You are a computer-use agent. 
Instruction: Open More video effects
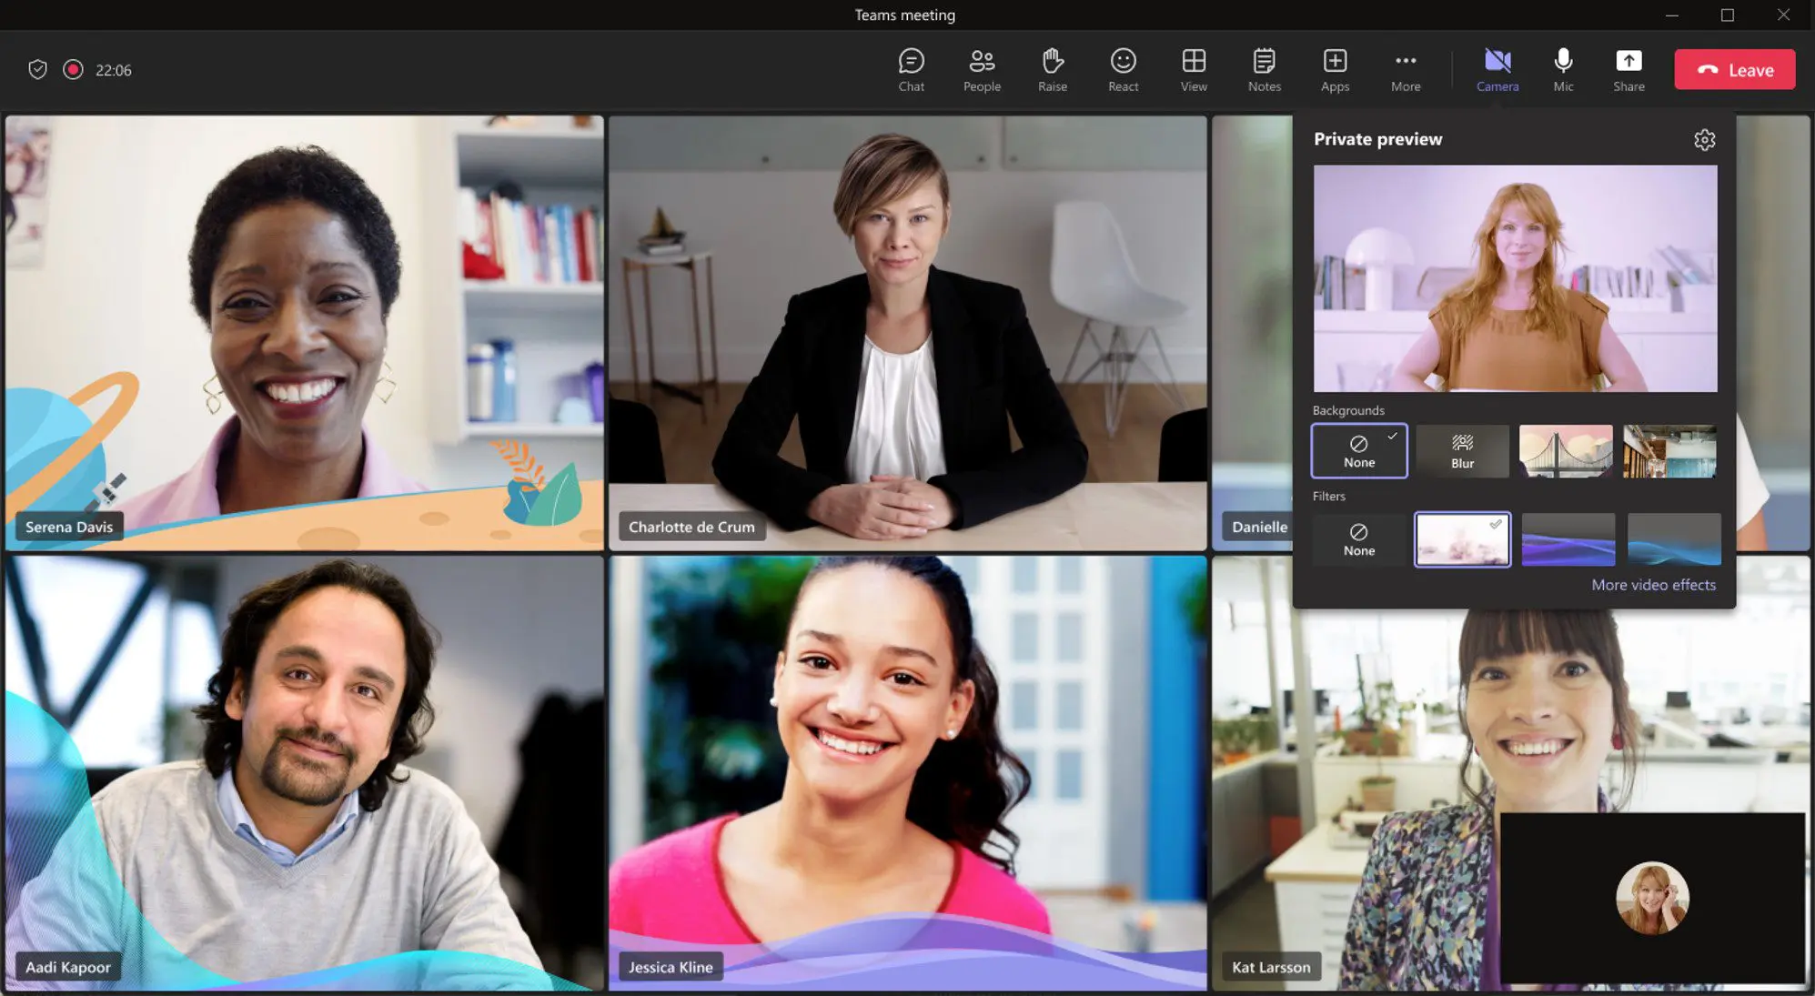1653,584
